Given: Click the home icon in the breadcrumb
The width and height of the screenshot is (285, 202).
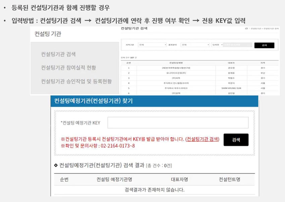Looking at the screenshot, I should pyautogui.click(x=246, y=29).
